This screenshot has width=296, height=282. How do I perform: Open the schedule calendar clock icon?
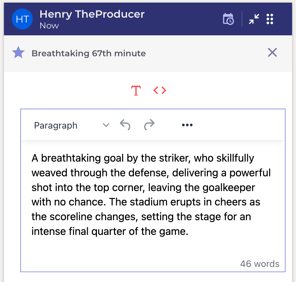(228, 19)
